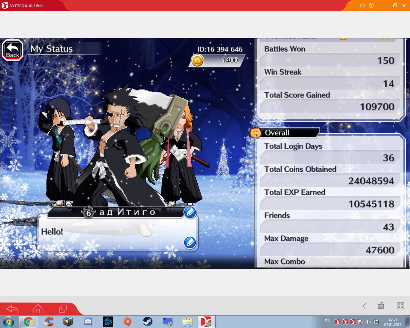Image resolution: width=410 pixels, height=328 pixels.
Task: Click the Max Combo label
Action: coord(284,262)
